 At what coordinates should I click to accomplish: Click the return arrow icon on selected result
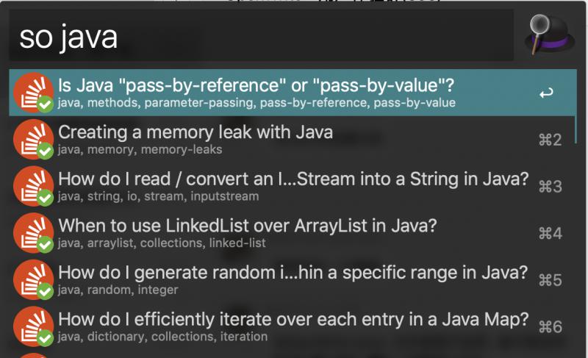546,93
